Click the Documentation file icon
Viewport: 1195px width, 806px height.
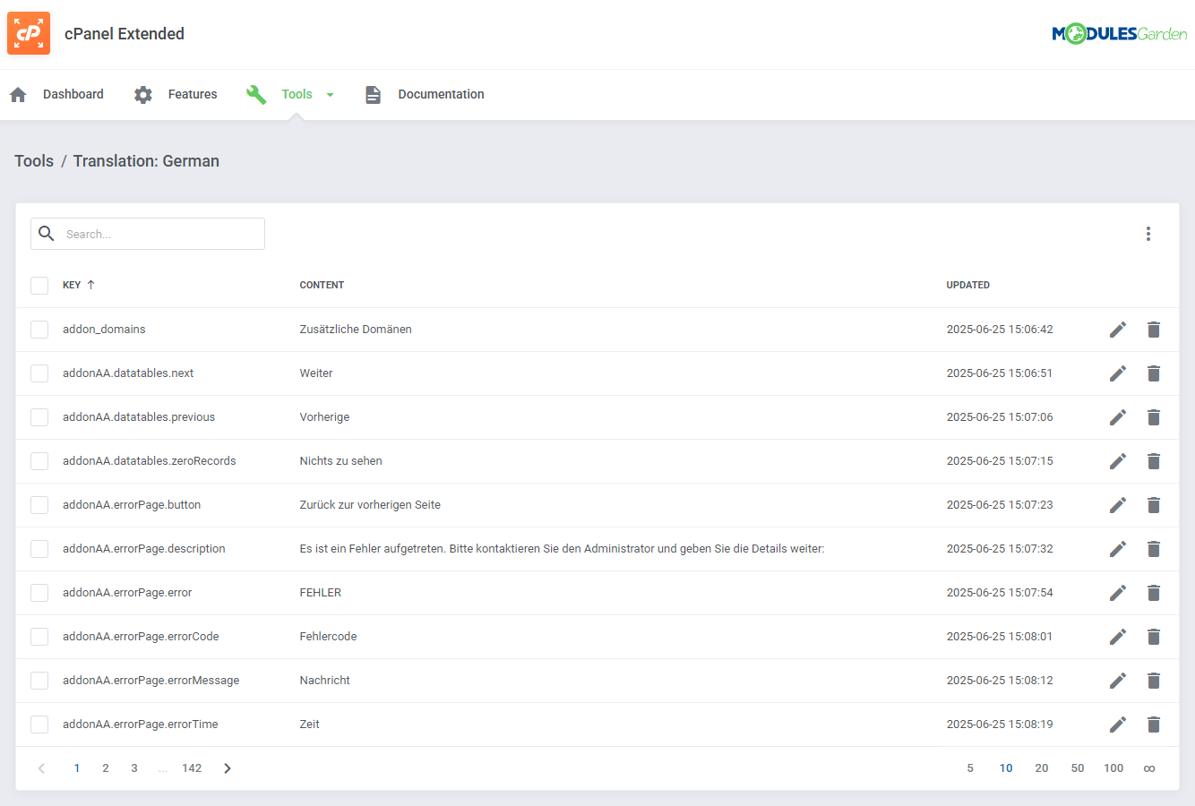[x=374, y=94]
